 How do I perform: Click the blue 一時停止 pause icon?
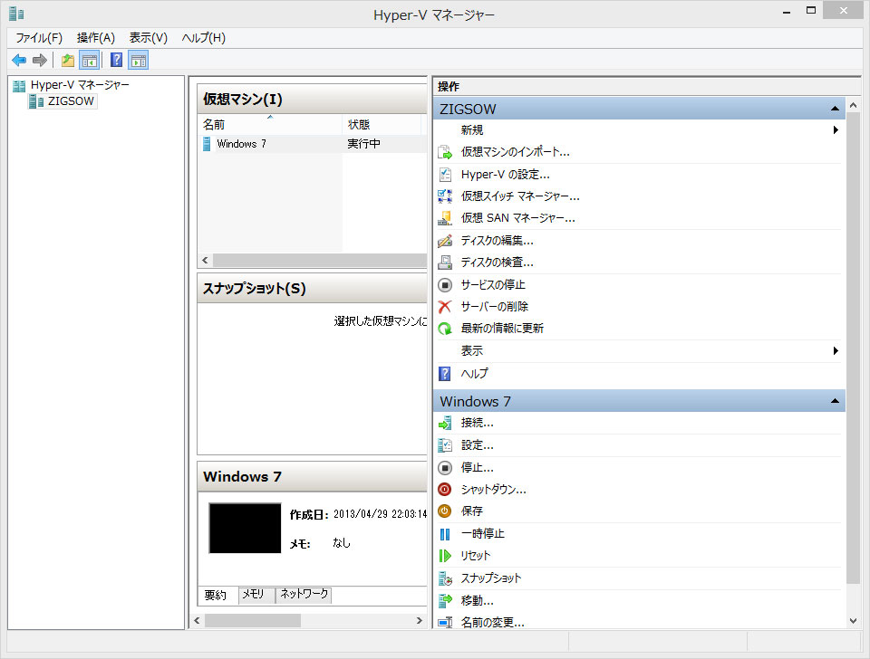[445, 534]
